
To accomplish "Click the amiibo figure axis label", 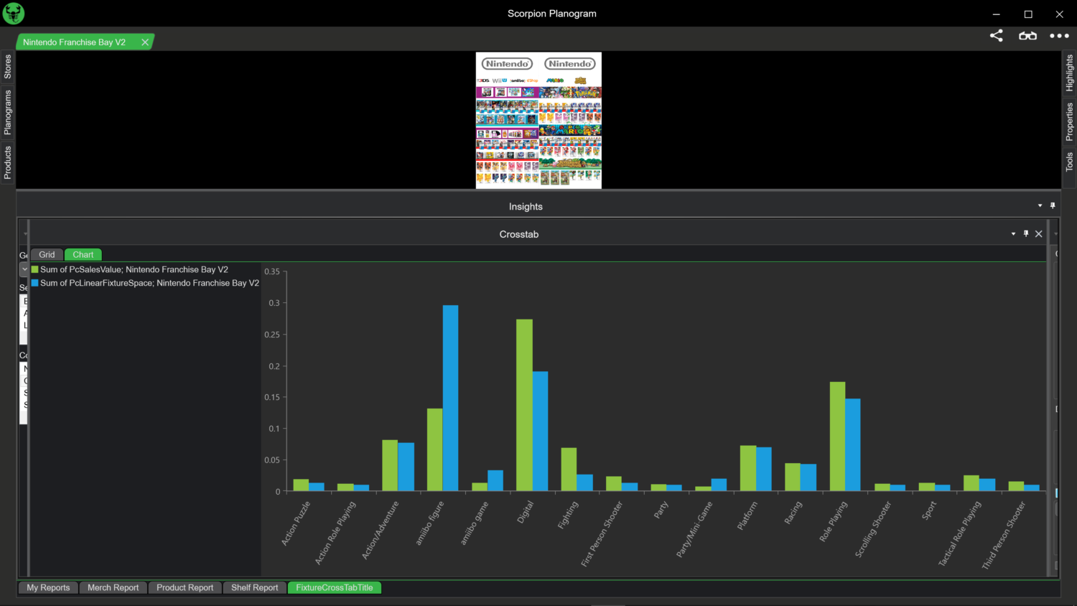I will click(429, 523).
